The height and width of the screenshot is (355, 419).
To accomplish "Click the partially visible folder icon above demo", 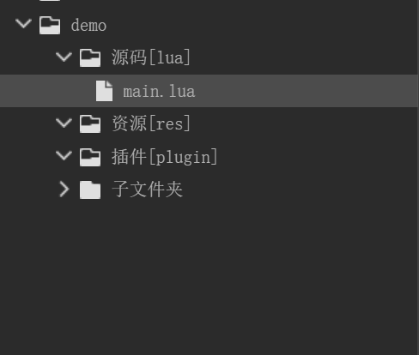I will [x=50, y=1].
